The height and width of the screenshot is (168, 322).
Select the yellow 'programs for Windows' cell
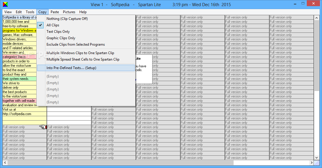[x=20, y=30]
